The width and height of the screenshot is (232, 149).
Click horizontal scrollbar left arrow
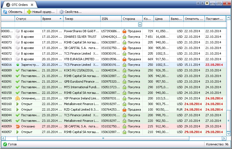[3, 138]
